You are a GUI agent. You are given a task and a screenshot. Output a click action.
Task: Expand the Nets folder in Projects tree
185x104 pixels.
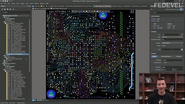[3, 62]
